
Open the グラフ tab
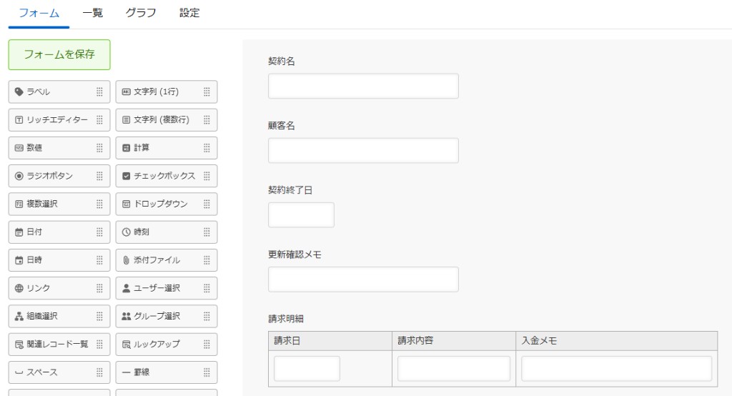tap(141, 13)
